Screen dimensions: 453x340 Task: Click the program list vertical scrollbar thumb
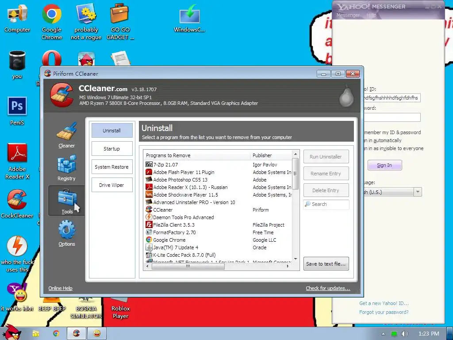point(295,174)
